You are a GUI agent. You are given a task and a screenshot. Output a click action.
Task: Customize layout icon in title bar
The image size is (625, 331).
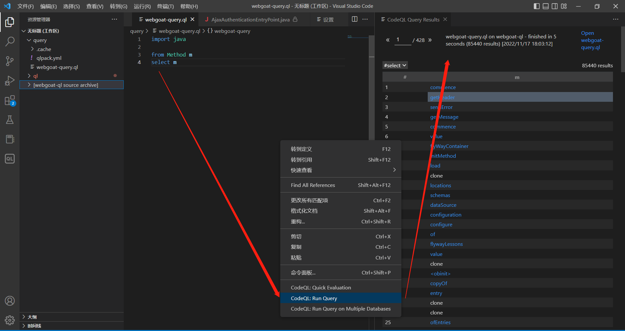(564, 6)
